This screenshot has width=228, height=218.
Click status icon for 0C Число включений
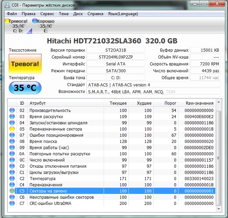point(12,160)
